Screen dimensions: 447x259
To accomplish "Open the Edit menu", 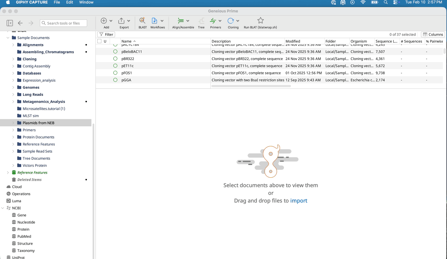I will point(69,2).
